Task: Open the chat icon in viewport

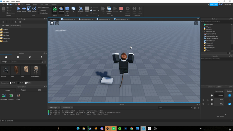Action: coord(57,23)
